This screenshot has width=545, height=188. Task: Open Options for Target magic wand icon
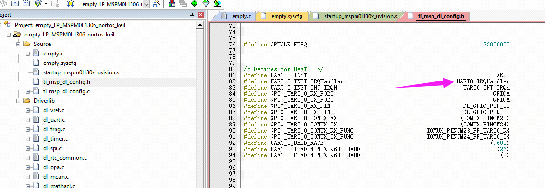[157, 4]
